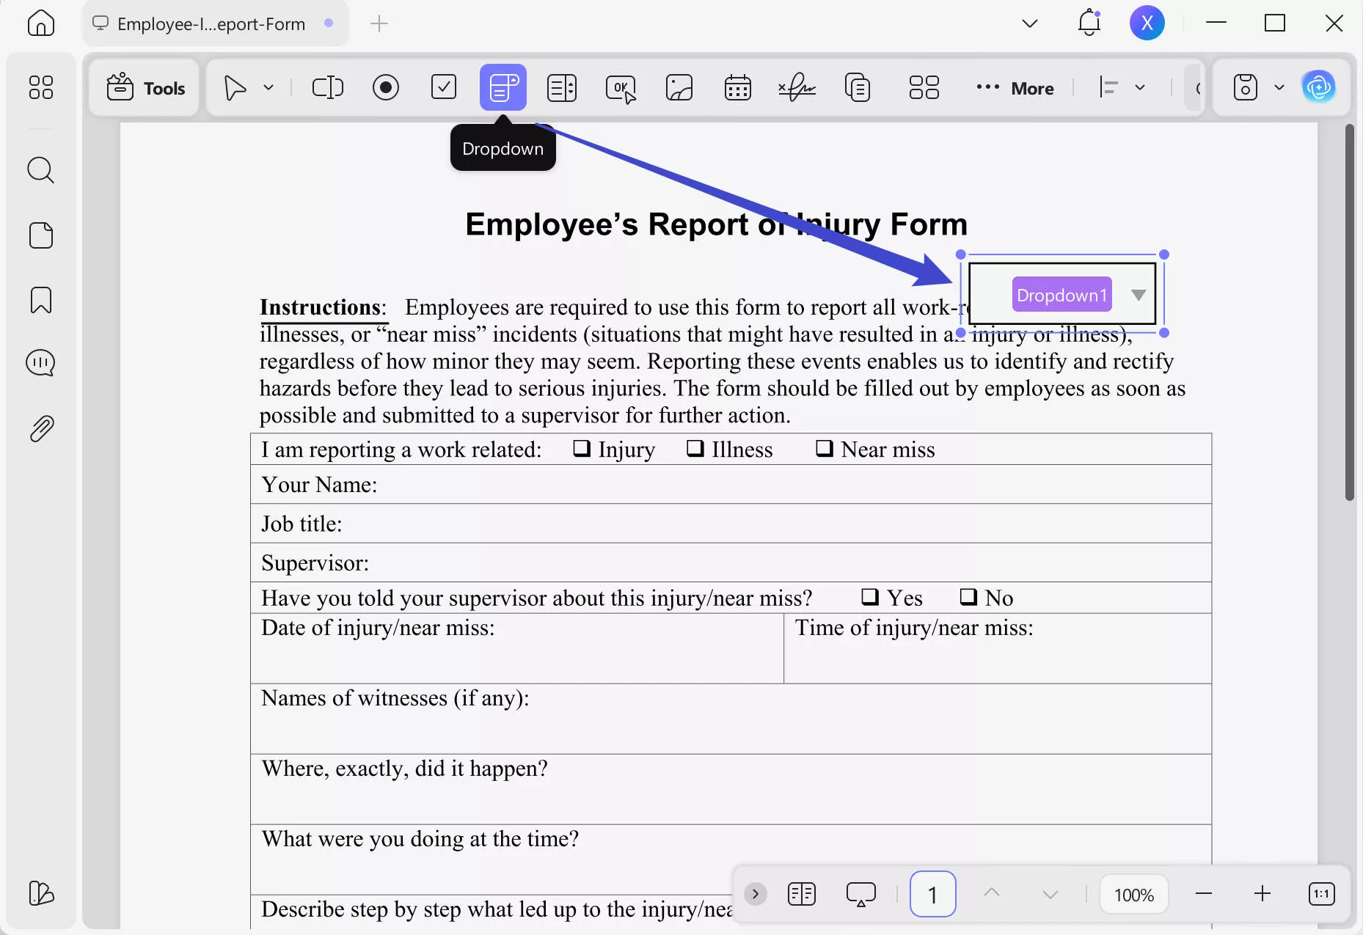Select the Radio Button form tool
The height and width of the screenshot is (935, 1363).
point(385,87)
